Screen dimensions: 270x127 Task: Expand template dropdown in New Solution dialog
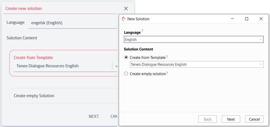pos(261,64)
